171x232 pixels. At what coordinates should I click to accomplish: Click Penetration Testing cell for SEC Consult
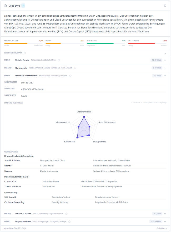pos(61,197)
